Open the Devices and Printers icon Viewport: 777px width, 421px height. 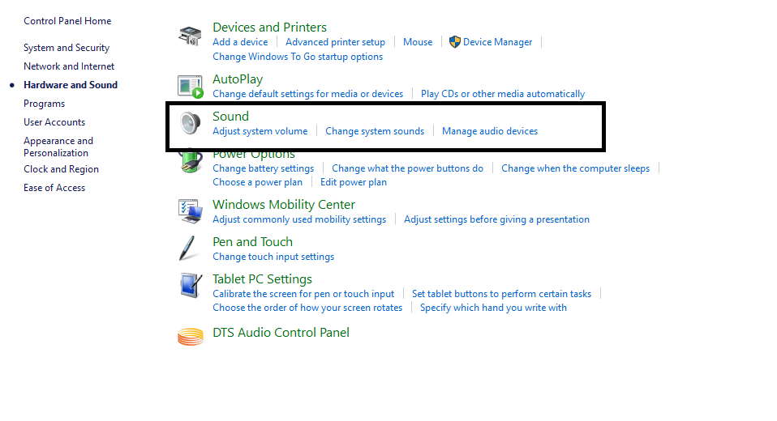[190, 36]
